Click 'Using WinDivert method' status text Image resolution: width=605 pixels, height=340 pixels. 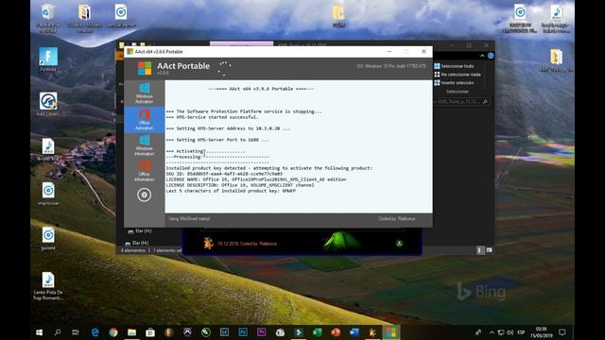pos(189,219)
